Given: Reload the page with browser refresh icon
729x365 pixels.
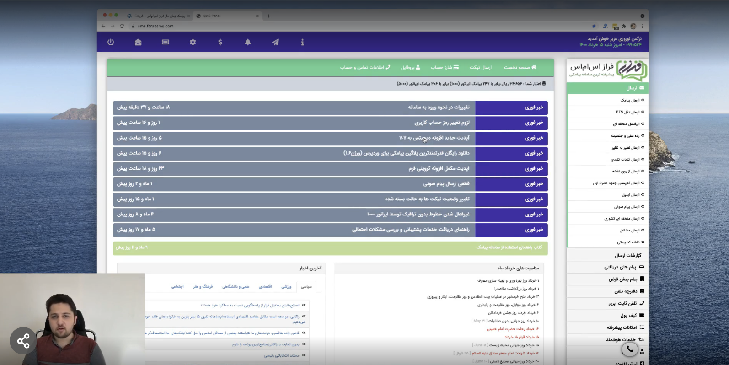Looking at the screenshot, I should tap(122, 26).
